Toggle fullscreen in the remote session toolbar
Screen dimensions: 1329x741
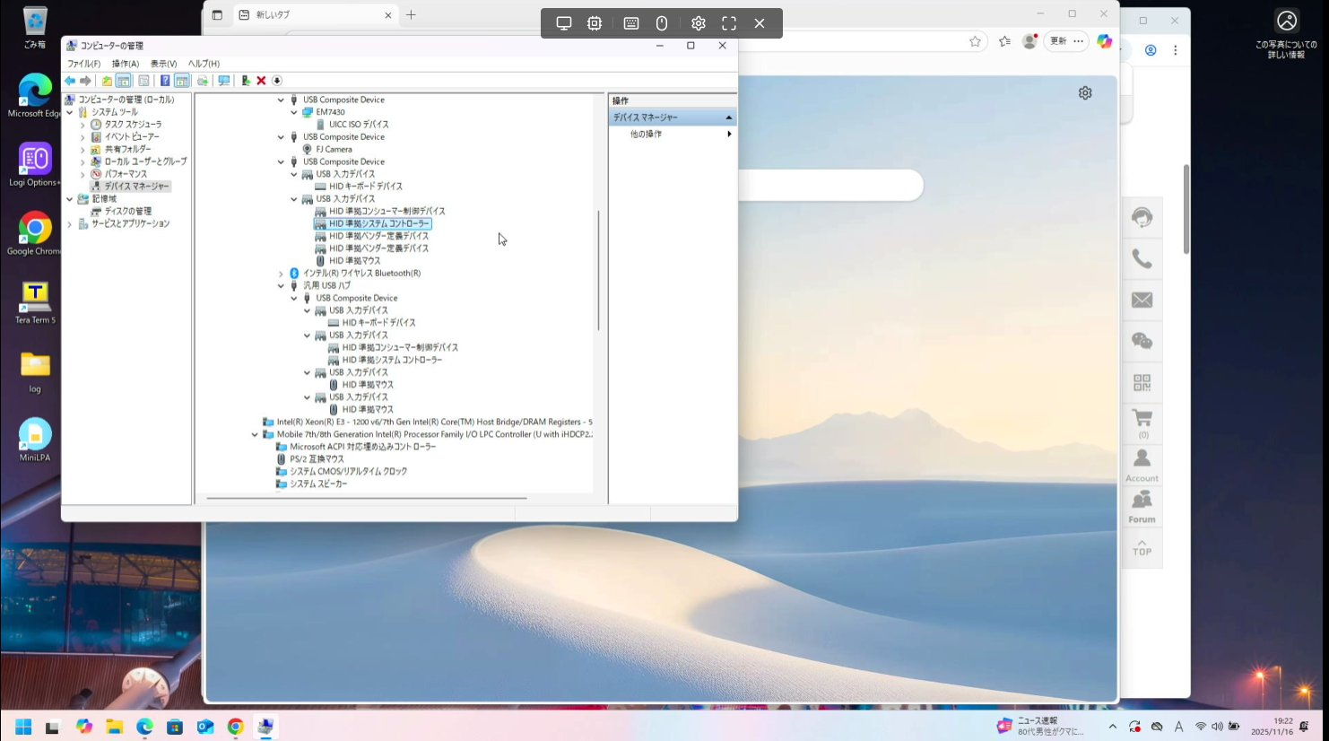pos(729,23)
